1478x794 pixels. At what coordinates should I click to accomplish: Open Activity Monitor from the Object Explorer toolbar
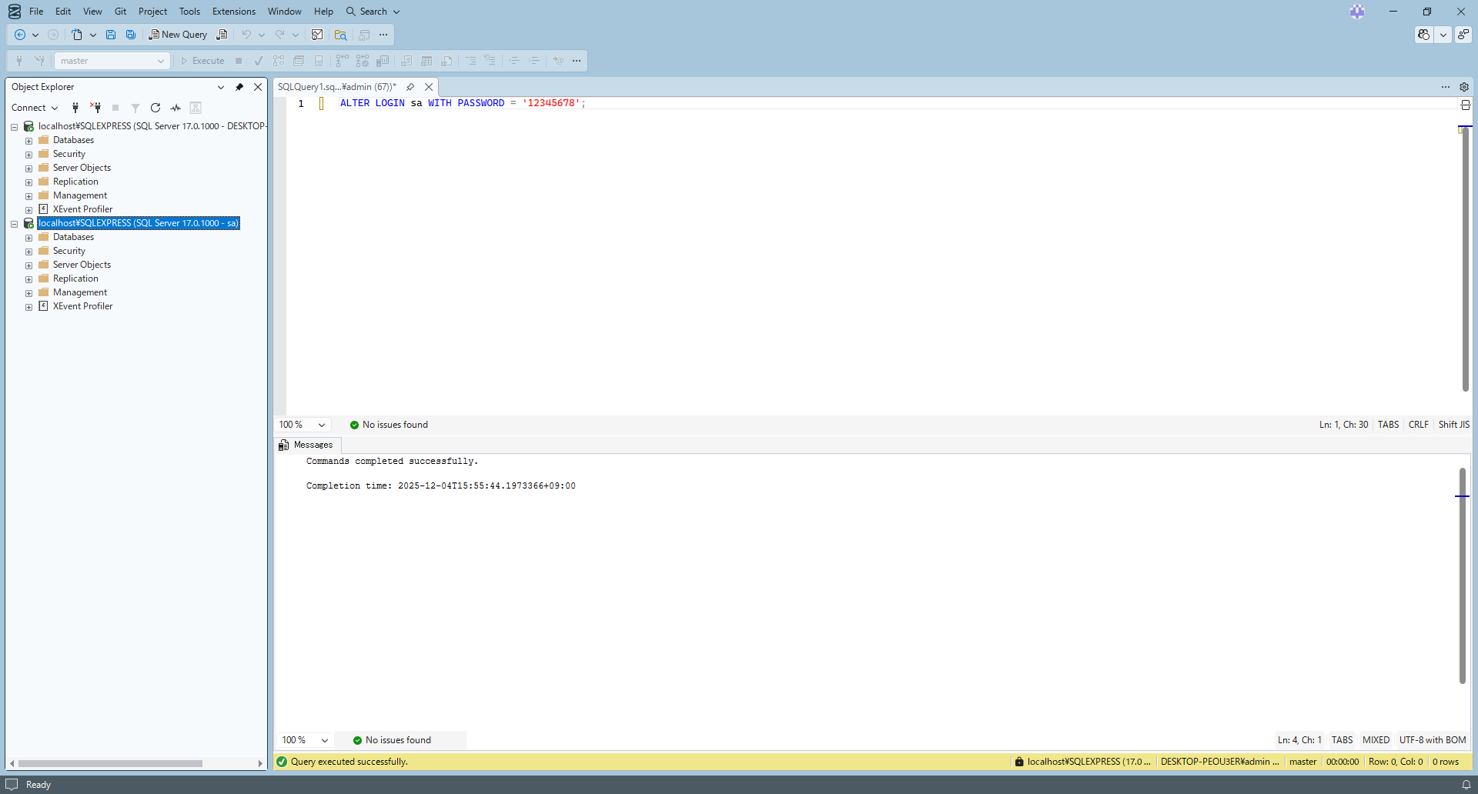click(176, 108)
